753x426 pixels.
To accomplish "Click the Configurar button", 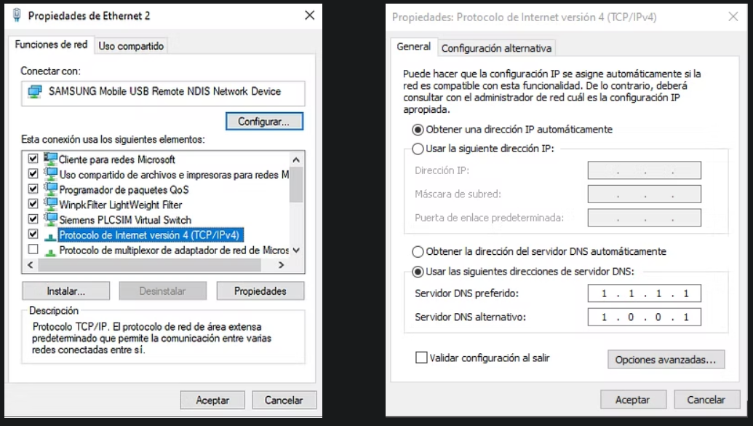I will 264,122.
